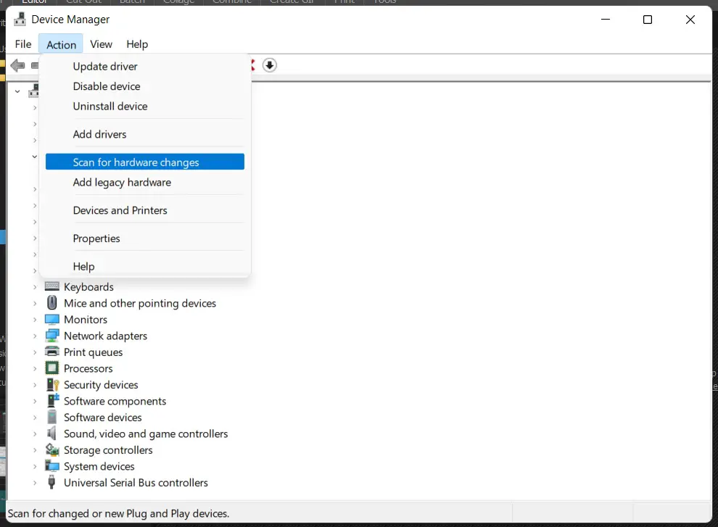Open the File menu
The image size is (718, 527).
click(x=23, y=44)
